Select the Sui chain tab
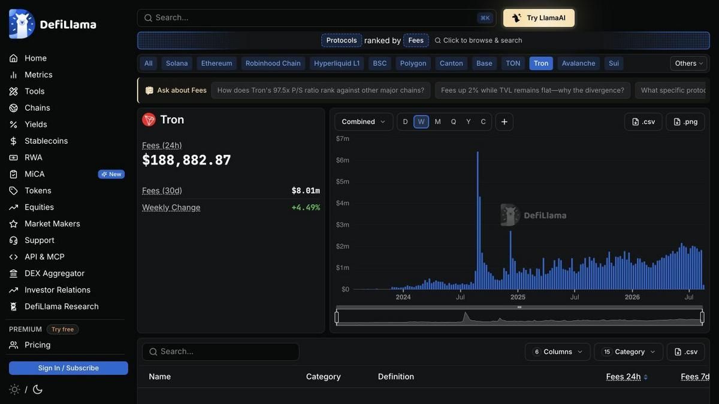 [614, 63]
